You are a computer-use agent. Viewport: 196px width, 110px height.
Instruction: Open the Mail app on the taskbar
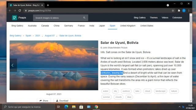pyautogui.click(x=89, y=107)
